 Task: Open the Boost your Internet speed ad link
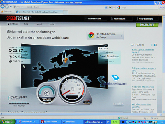click(143, 51)
